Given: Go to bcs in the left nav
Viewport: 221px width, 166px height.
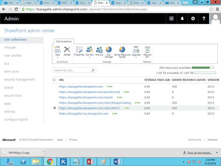Looking at the screenshot, I should (7, 63).
